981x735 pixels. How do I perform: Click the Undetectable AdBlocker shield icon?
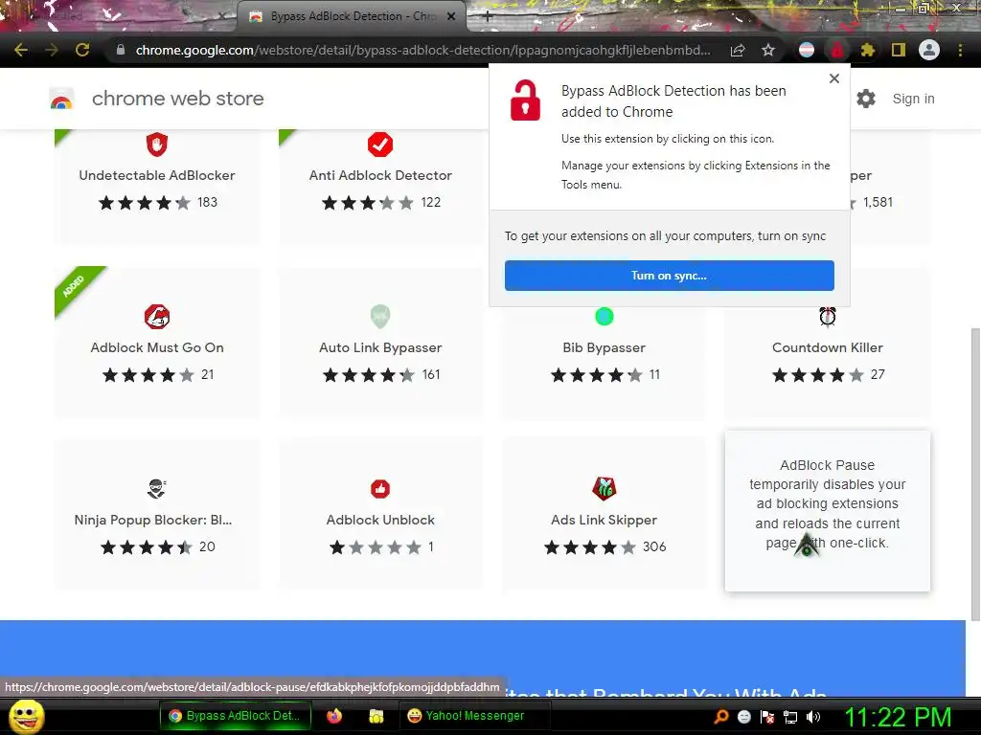point(157,145)
